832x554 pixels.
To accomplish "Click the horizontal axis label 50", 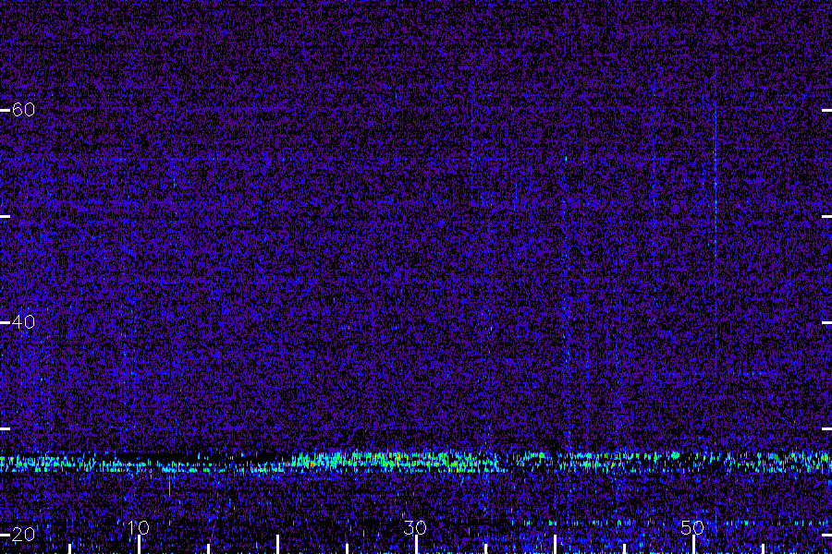I will coord(692,527).
